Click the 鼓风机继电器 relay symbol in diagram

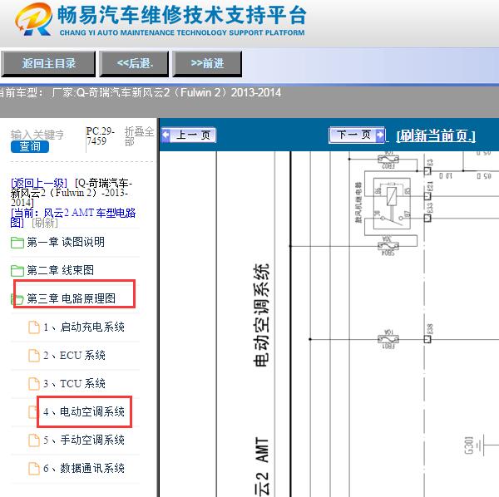[x=392, y=204]
